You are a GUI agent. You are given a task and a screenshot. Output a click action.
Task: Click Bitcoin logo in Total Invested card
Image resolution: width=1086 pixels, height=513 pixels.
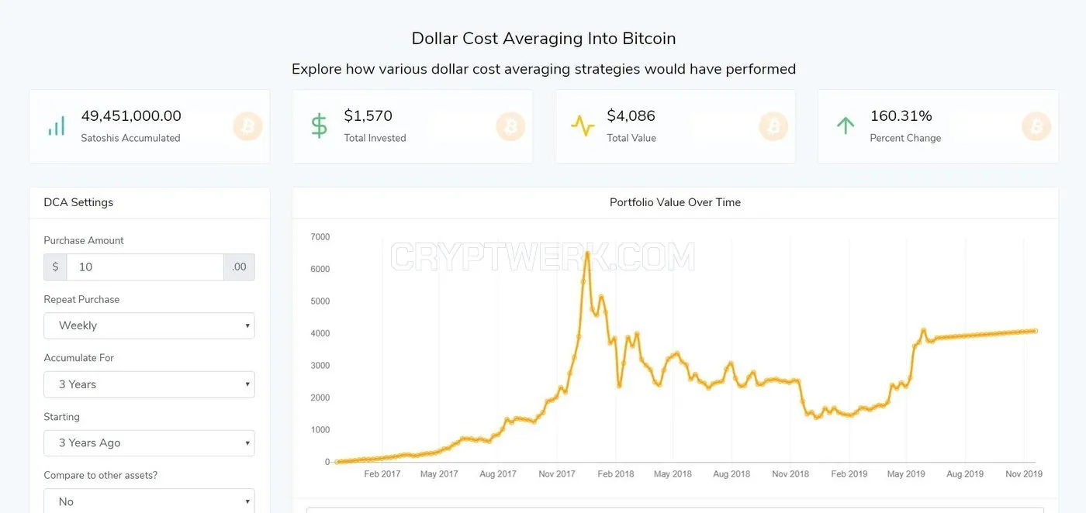click(511, 126)
